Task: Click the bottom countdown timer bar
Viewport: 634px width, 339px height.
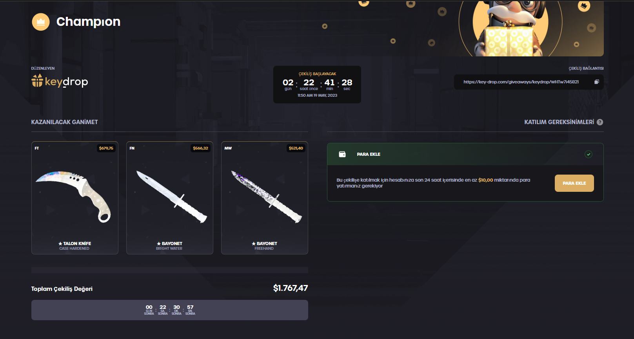Action: (170, 310)
